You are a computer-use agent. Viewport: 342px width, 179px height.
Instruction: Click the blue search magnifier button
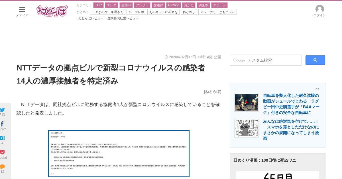(x=315, y=60)
